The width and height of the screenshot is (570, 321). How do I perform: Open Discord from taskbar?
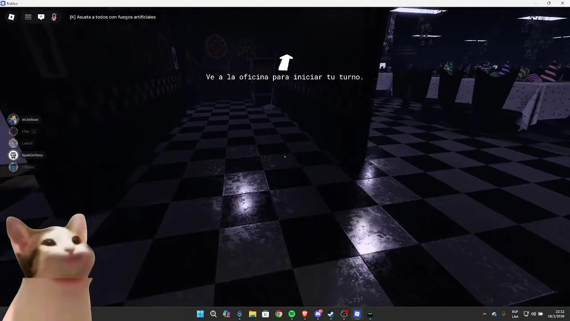coord(318,314)
